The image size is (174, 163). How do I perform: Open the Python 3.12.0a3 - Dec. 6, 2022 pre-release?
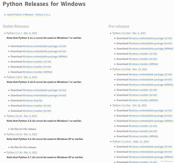(129, 33)
